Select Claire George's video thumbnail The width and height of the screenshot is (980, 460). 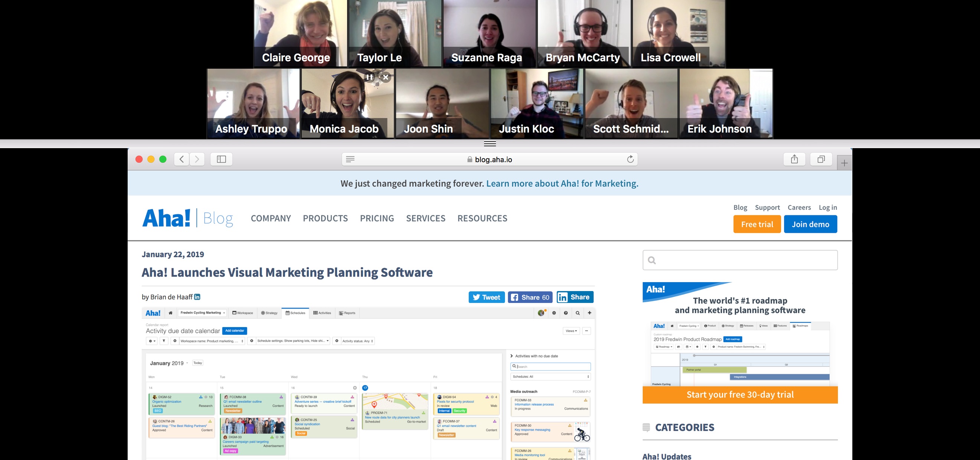[300, 33]
